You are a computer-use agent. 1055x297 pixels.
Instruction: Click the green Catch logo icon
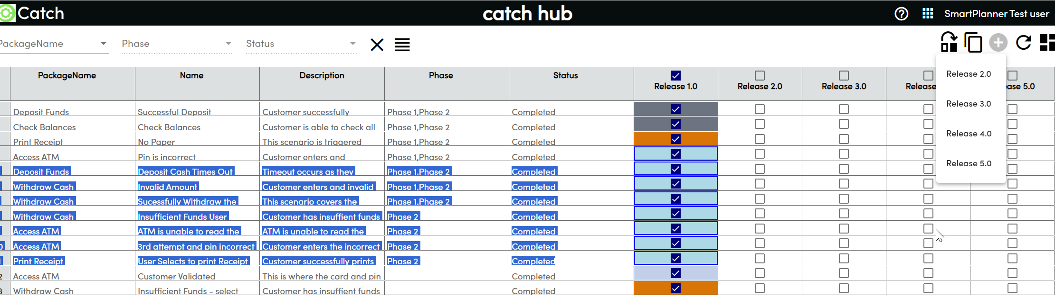tap(7, 13)
